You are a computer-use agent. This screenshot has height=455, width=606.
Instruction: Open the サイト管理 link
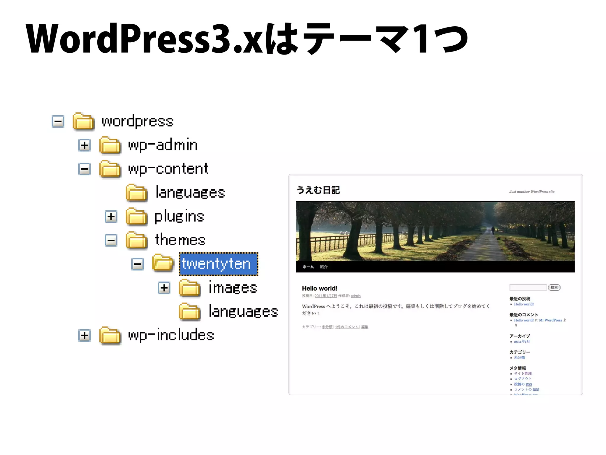523,374
